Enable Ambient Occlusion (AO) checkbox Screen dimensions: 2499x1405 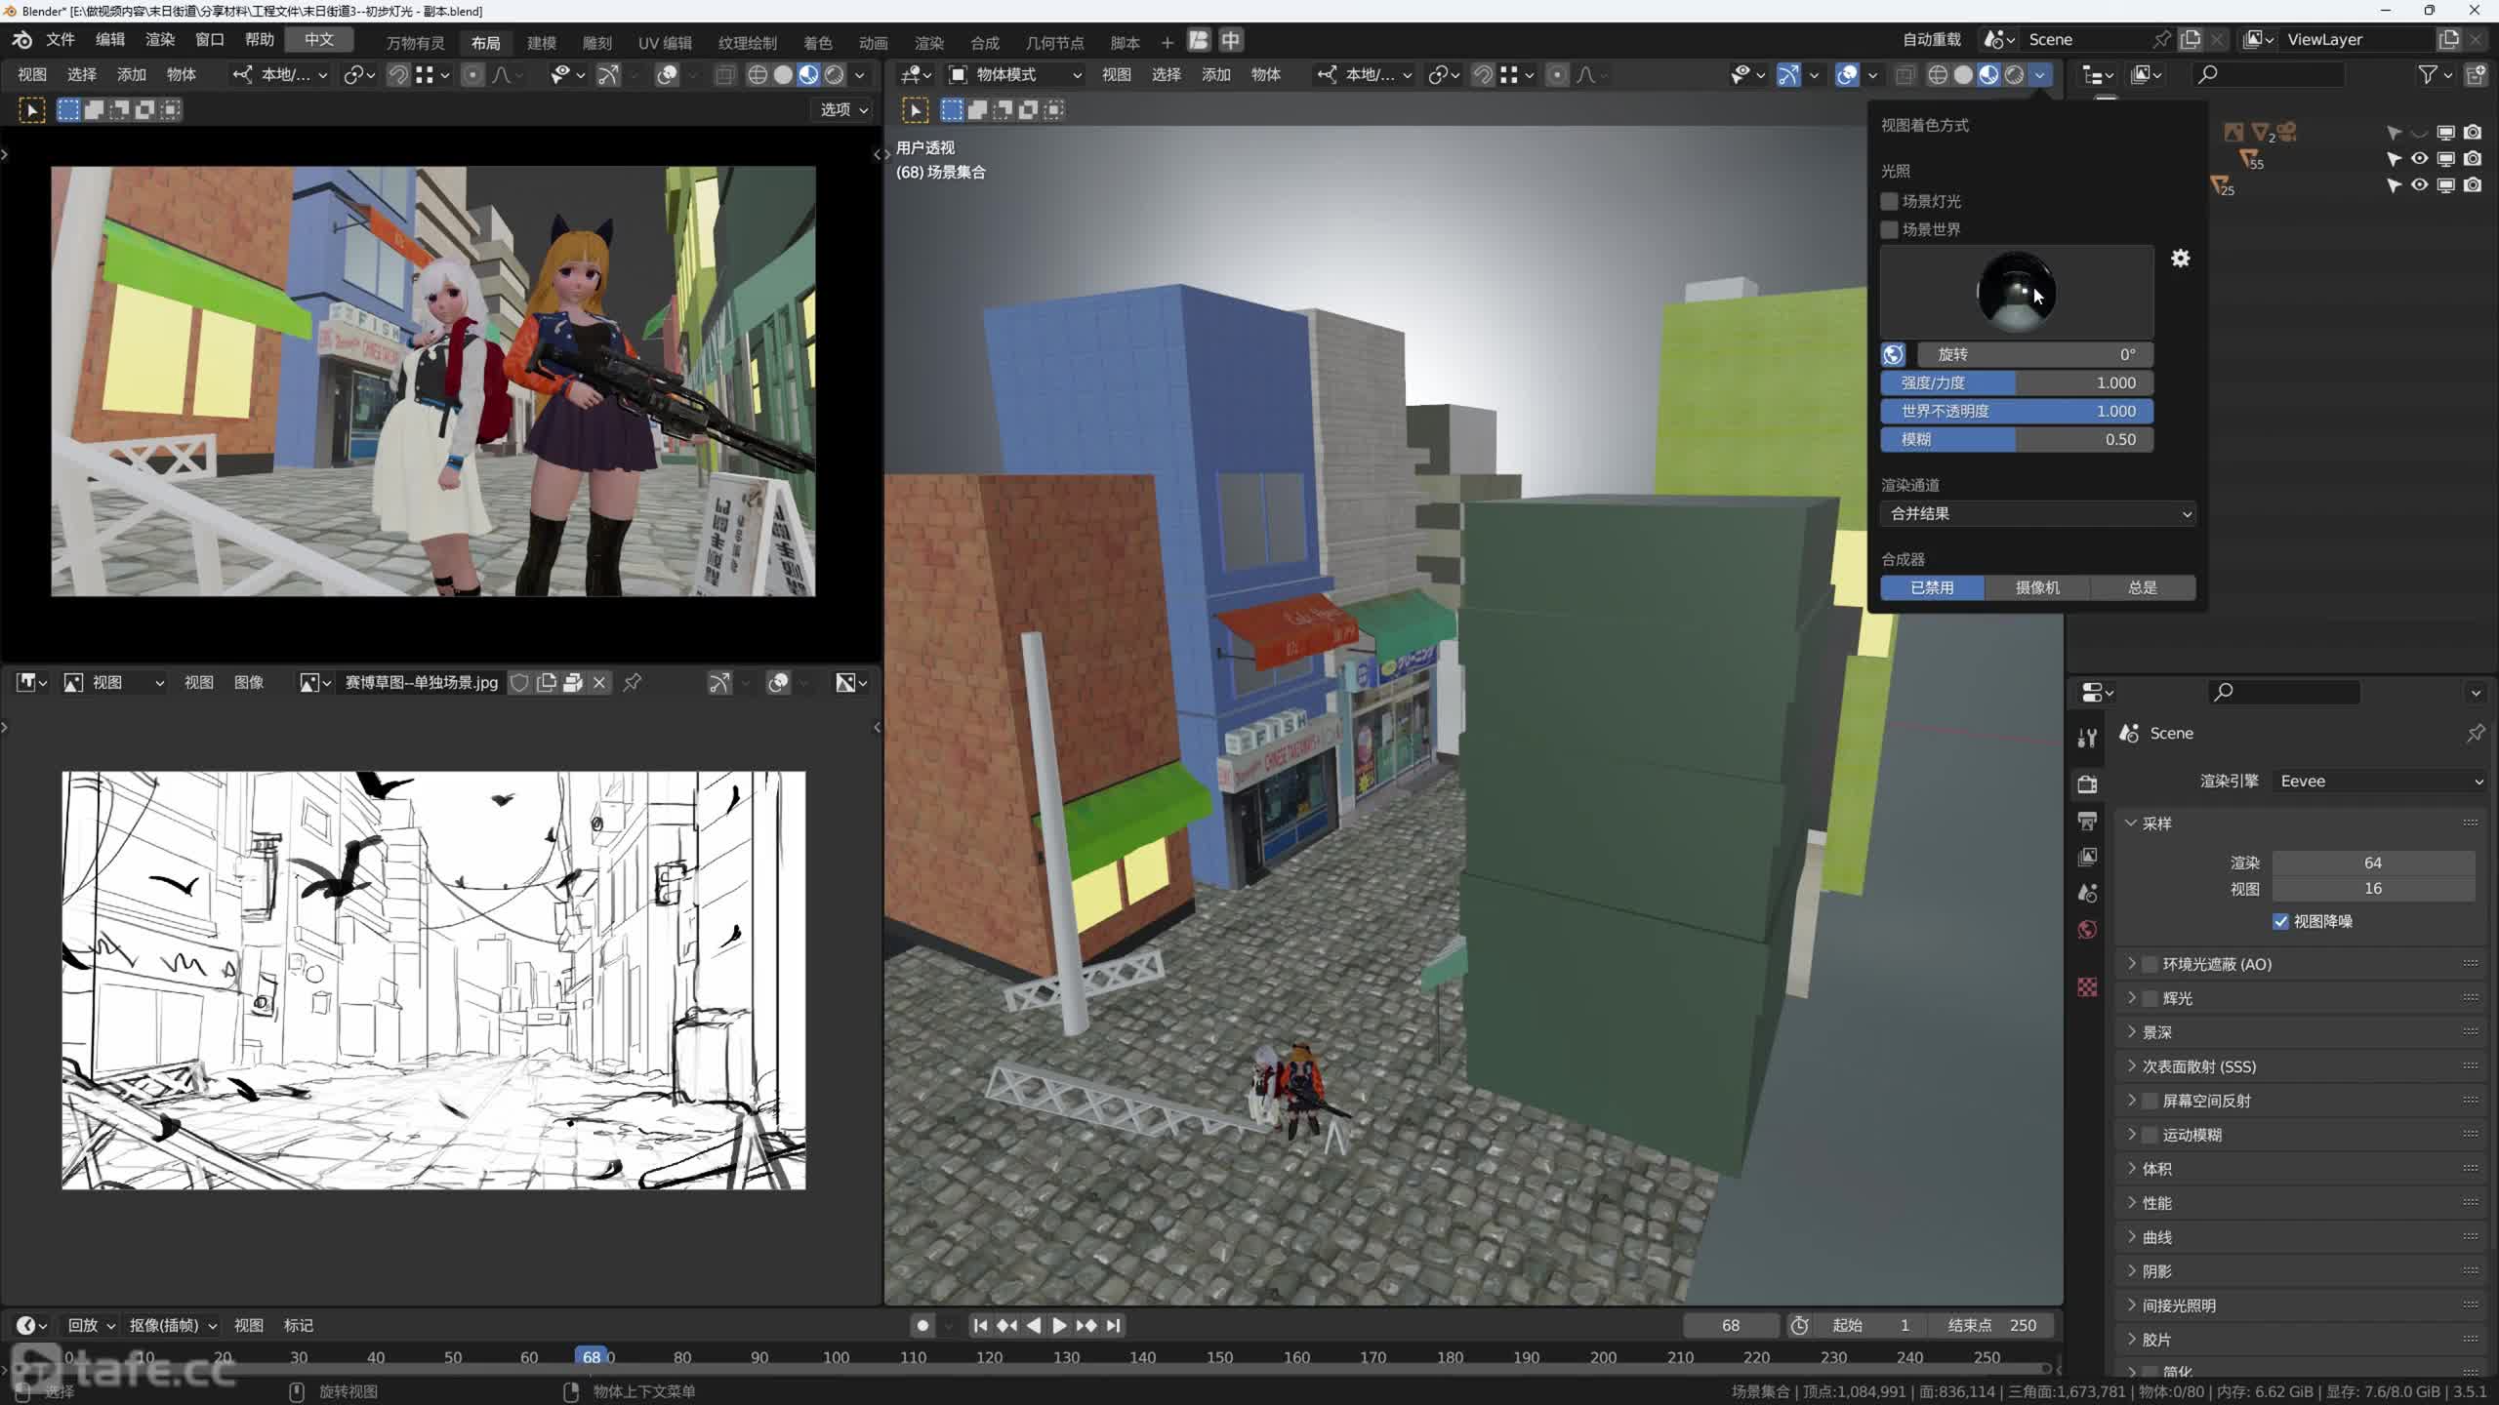(x=2149, y=964)
